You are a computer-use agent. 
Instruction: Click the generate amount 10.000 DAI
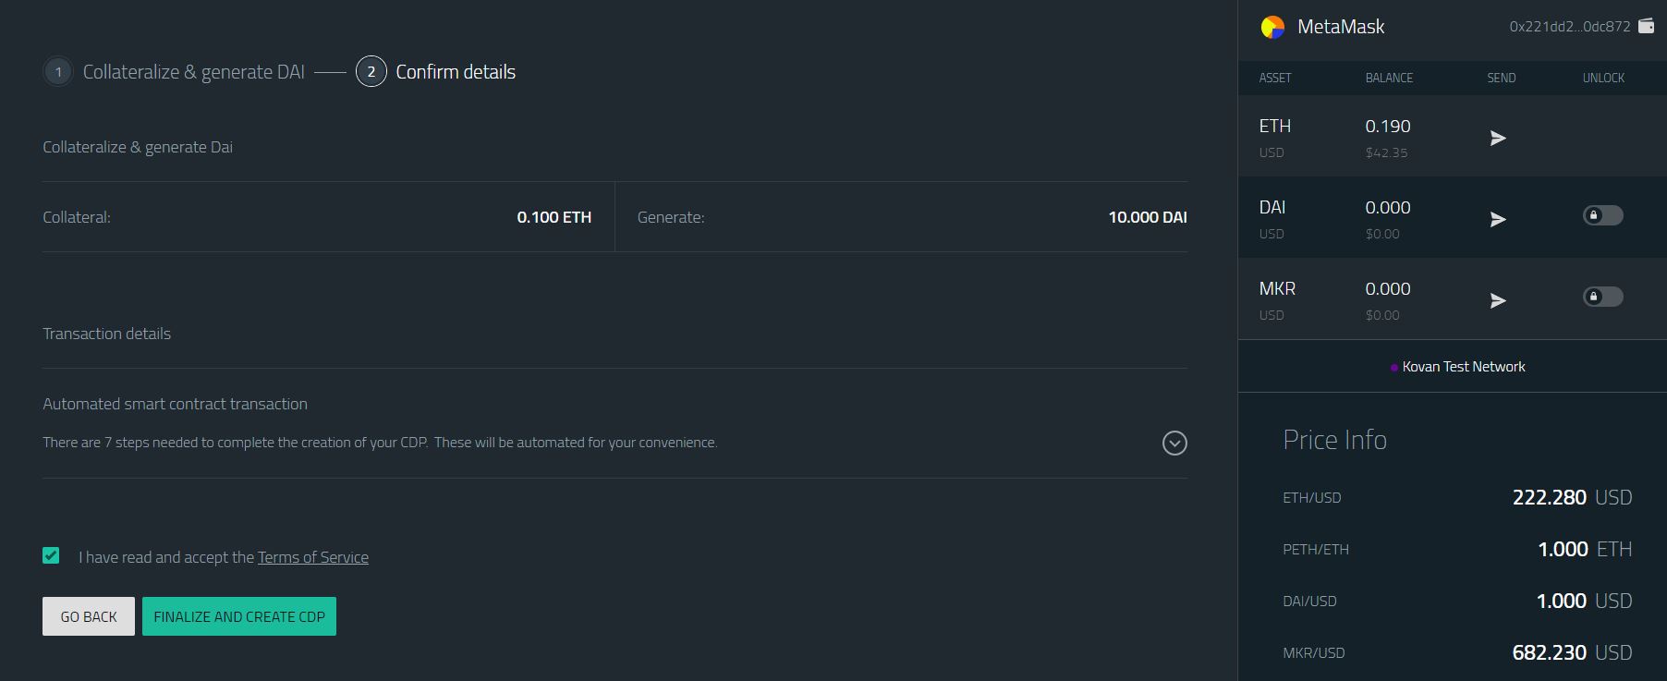[x=1148, y=217]
